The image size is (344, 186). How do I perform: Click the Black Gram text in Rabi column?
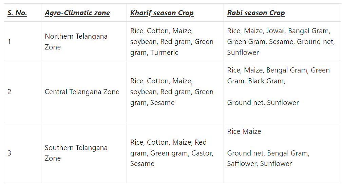click(x=267, y=81)
